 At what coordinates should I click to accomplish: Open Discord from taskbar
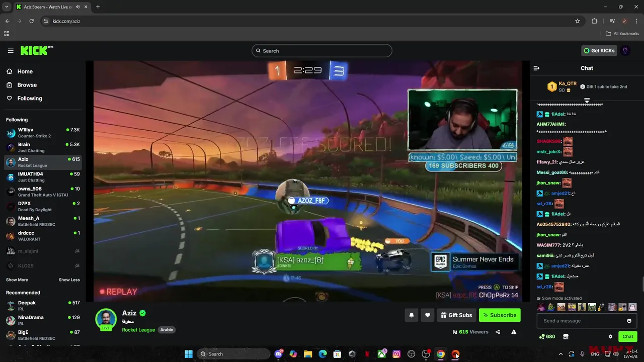[x=279, y=354]
